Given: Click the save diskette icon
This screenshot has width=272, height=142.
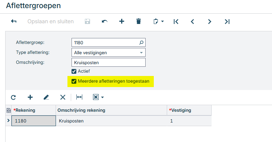Looking at the screenshot, I should tap(87, 21).
